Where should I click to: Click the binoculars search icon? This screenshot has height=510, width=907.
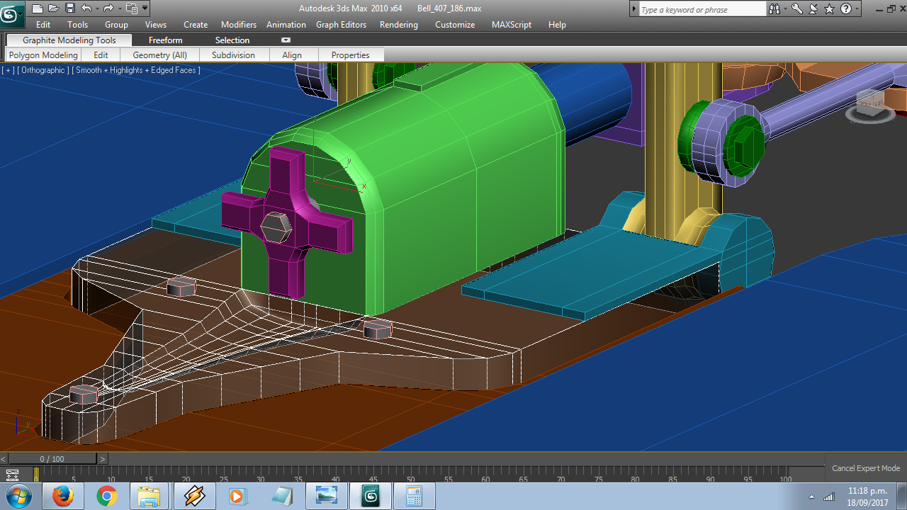(774, 9)
